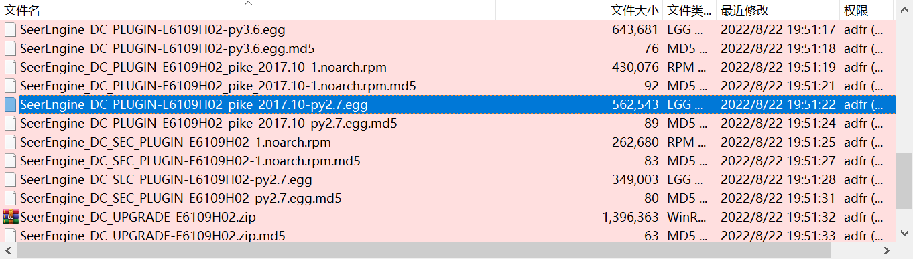
Task: Click icon of DC_PLUGIN-E6109H02-py3.6.egg.md5 file
Action: pos(10,48)
